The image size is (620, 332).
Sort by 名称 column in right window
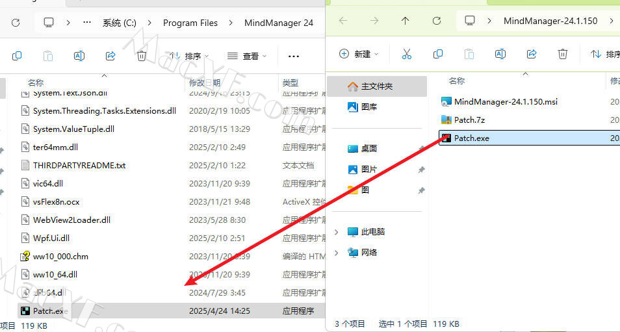pyautogui.click(x=457, y=81)
